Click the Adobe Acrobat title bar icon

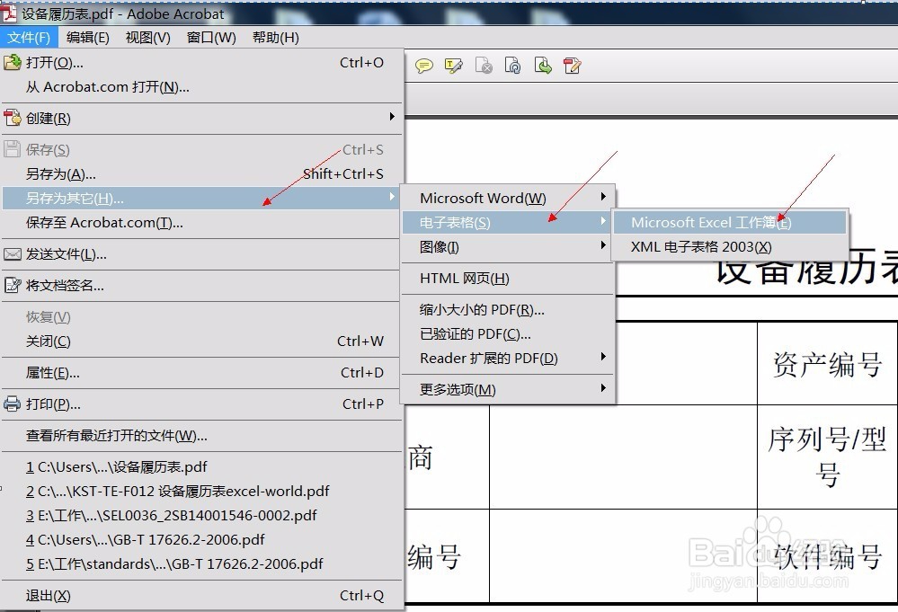pos(9,12)
